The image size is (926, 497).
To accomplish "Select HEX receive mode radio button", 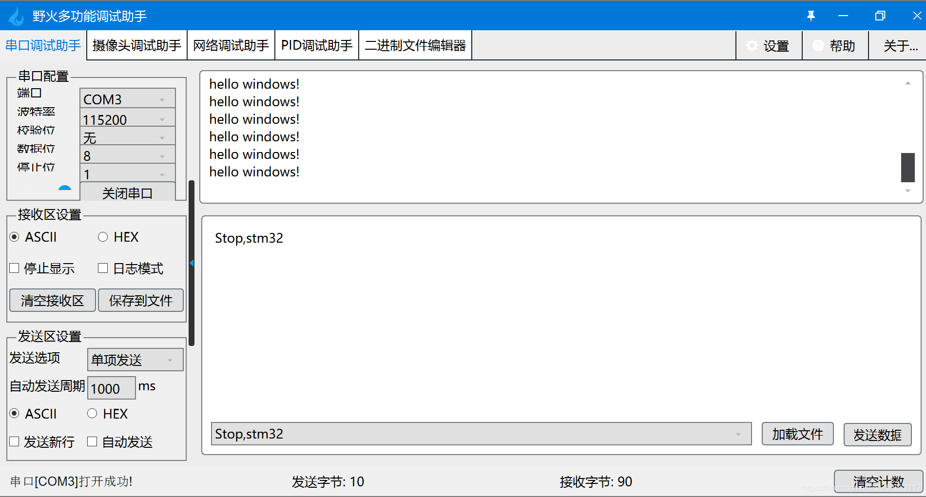I will 103,237.
